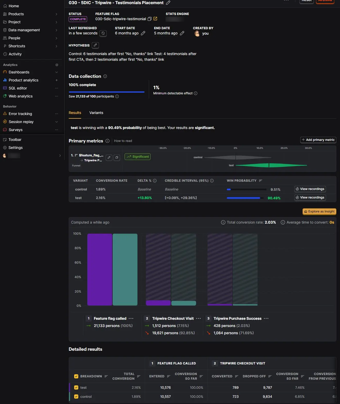
Task: Click Explore as Insight button
Action: click(319, 211)
